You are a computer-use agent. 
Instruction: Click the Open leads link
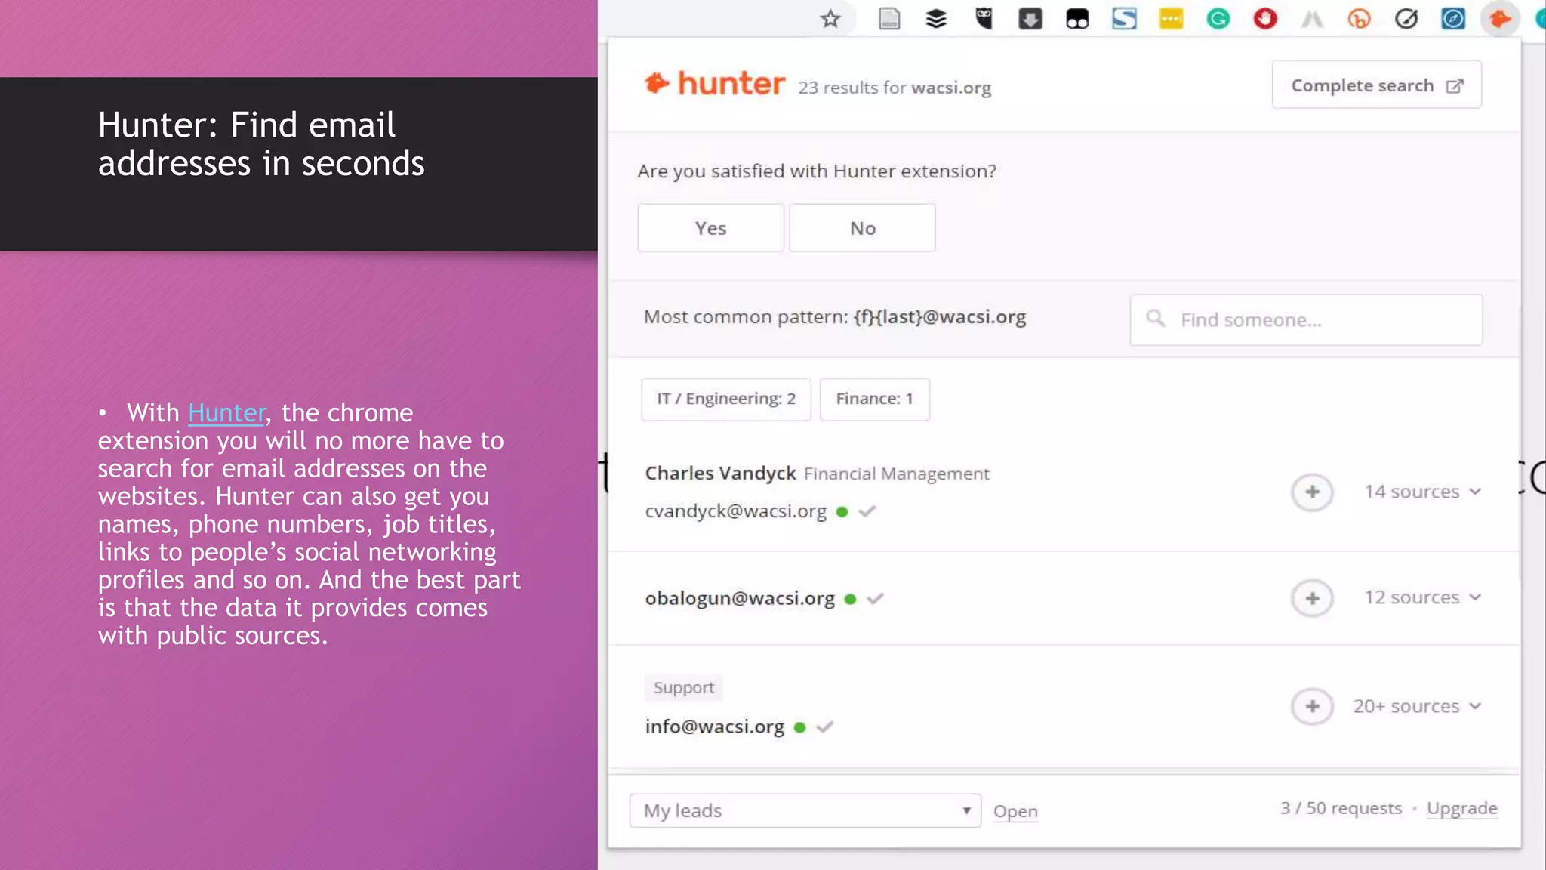1015,811
